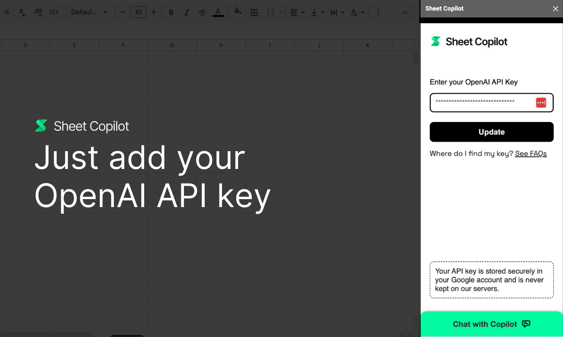Open text rotation dropdown

[x=357, y=12]
